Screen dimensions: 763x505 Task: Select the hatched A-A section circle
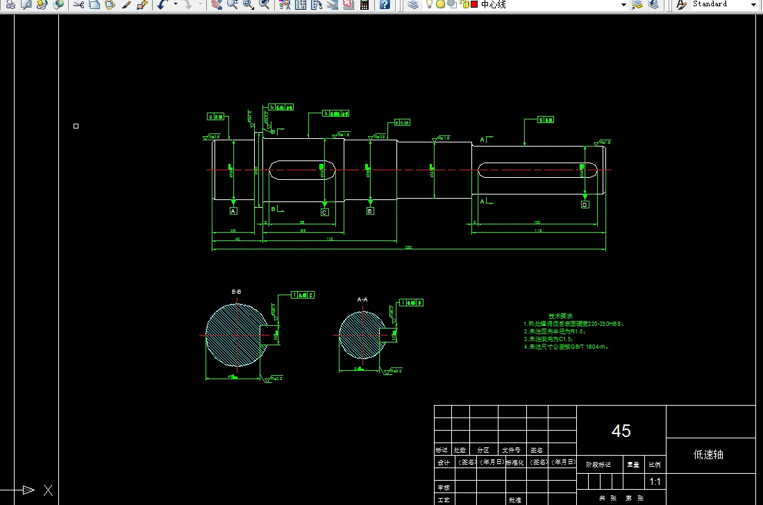(x=362, y=335)
